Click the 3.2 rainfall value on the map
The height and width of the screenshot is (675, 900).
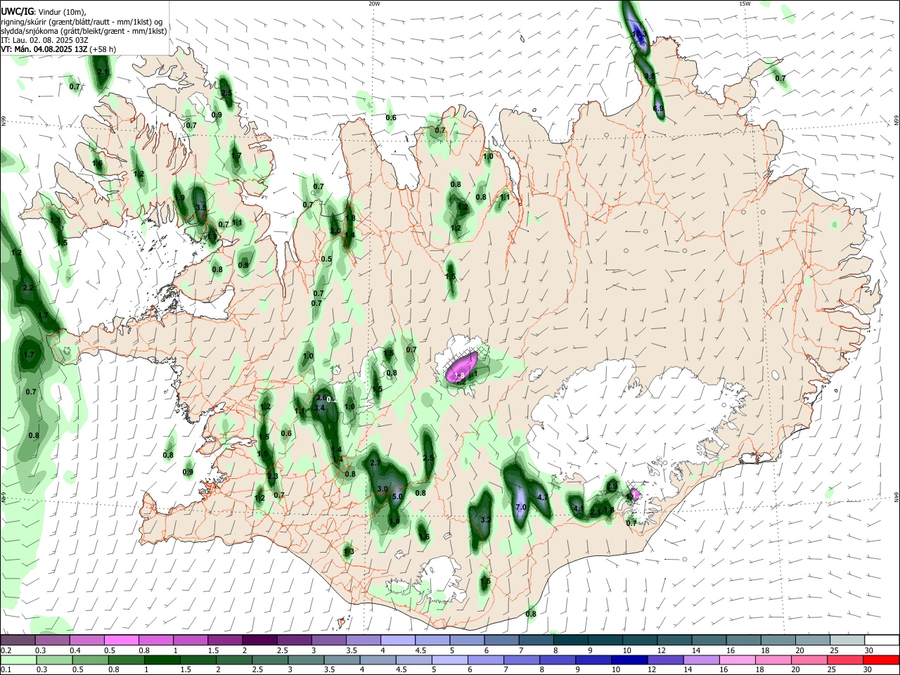click(485, 520)
